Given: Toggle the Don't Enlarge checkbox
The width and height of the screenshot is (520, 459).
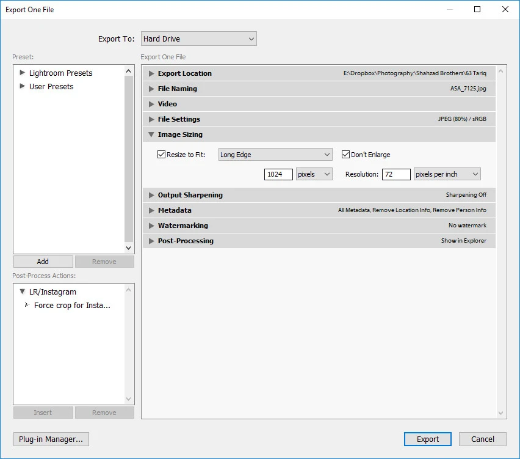Looking at the screenshot, I should click(345, 155).
